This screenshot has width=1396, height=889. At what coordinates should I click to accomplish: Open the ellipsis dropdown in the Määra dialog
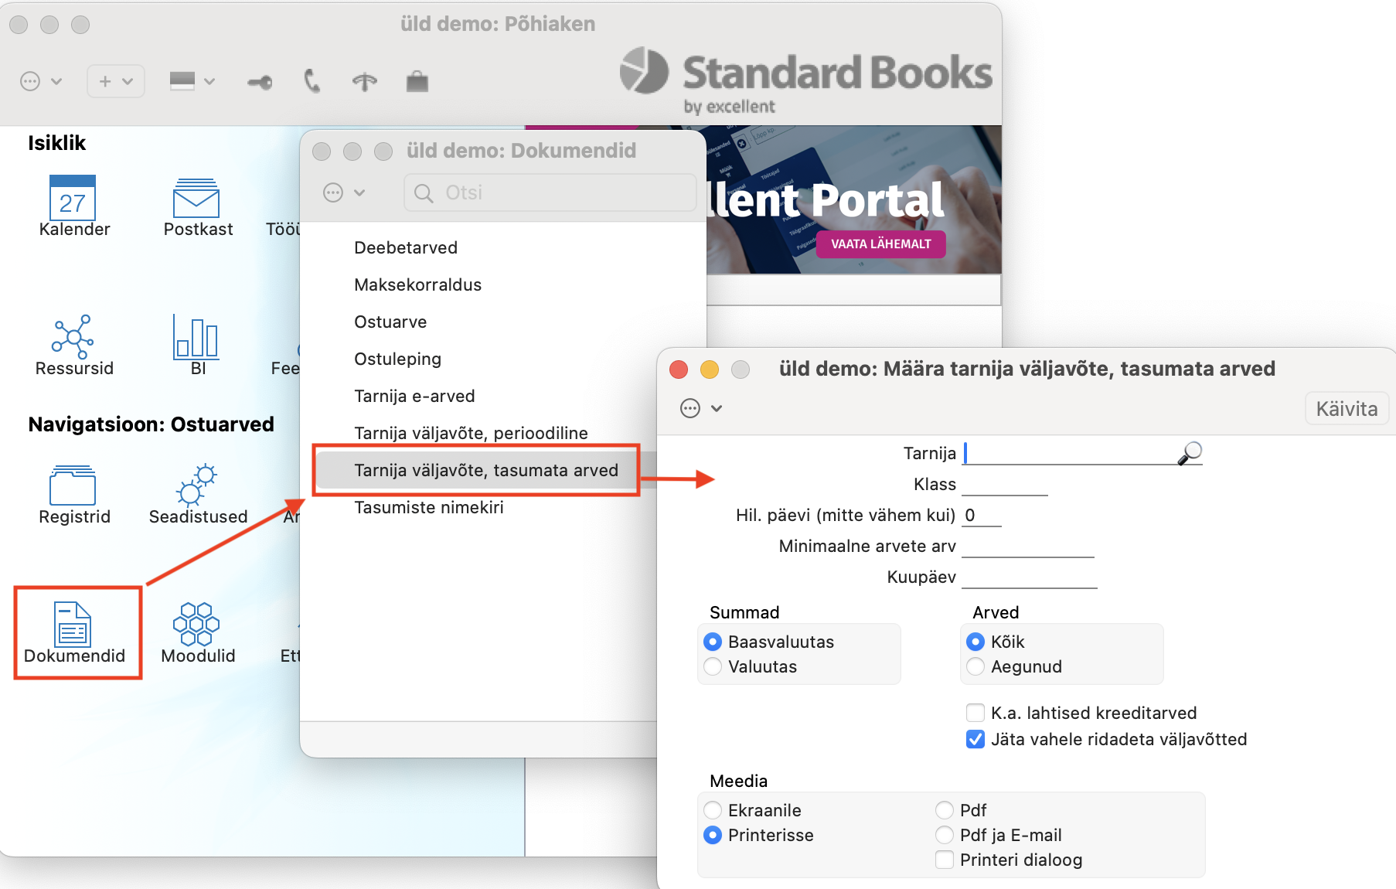point(700,408)
